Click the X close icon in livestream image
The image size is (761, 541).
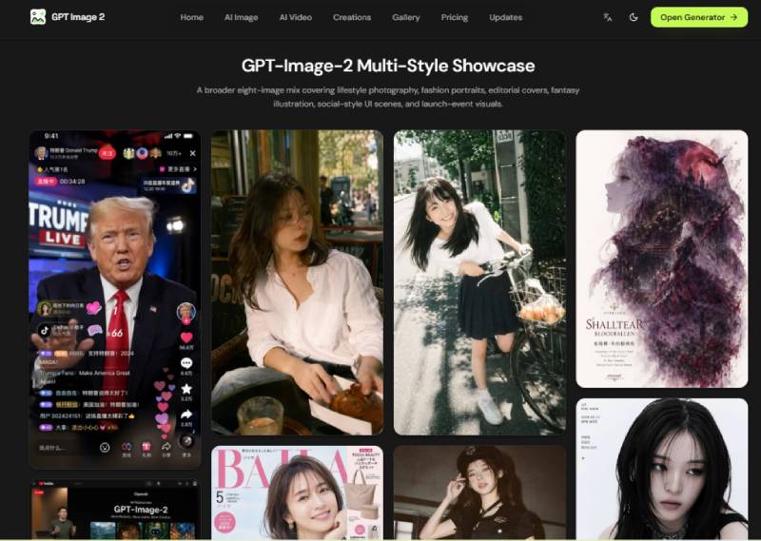click(x=193, y=153)
